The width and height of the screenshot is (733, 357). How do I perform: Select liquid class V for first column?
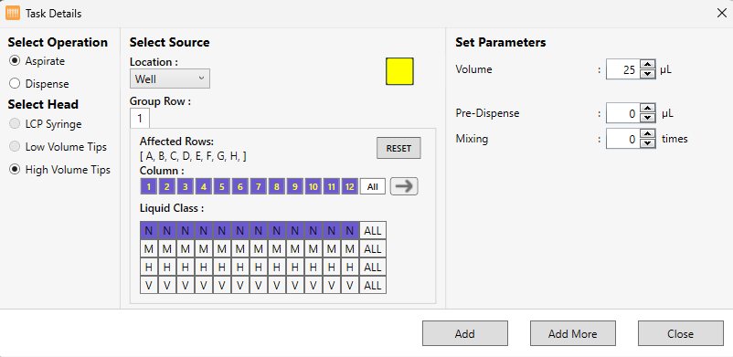coord(149,285)
